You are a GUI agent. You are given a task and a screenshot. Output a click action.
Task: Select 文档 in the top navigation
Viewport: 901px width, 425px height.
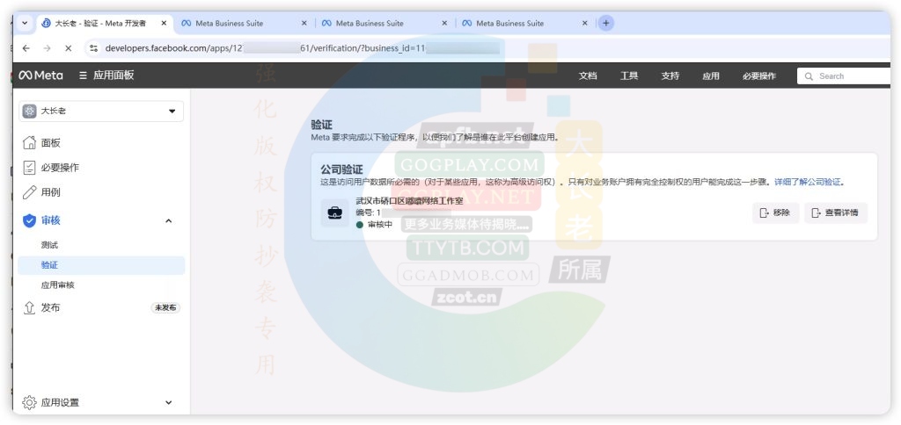click(x=588, y=76)
